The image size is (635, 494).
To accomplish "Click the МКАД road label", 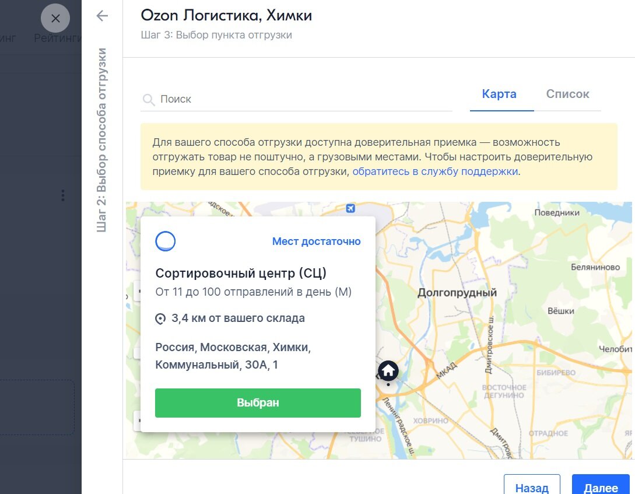I will pyautogui.click(x=447, y=371).
